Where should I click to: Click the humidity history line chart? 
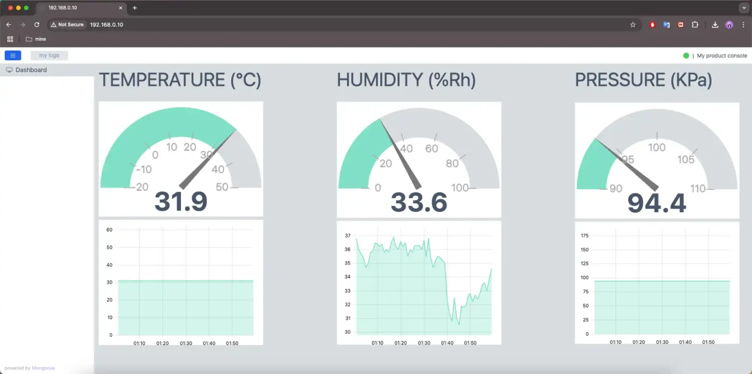coord(419,283)
